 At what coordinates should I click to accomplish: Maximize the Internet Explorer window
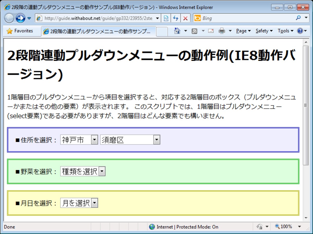pos(290,7)
